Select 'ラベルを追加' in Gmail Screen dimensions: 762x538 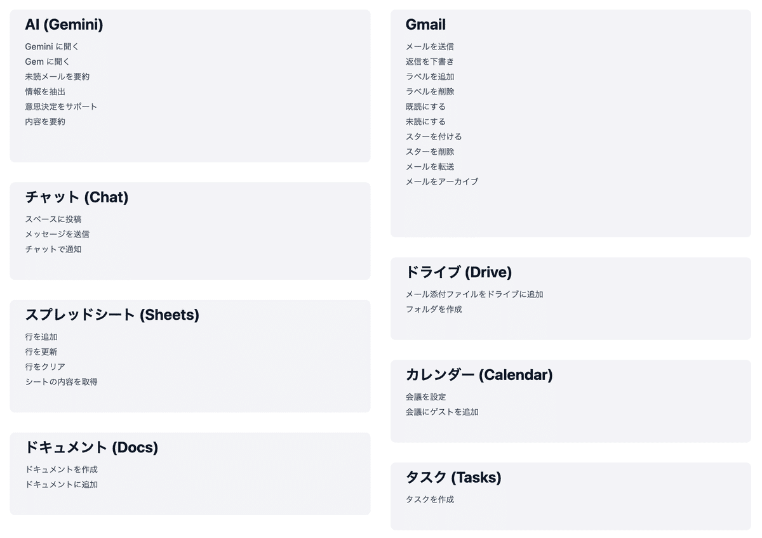[430, 76]
